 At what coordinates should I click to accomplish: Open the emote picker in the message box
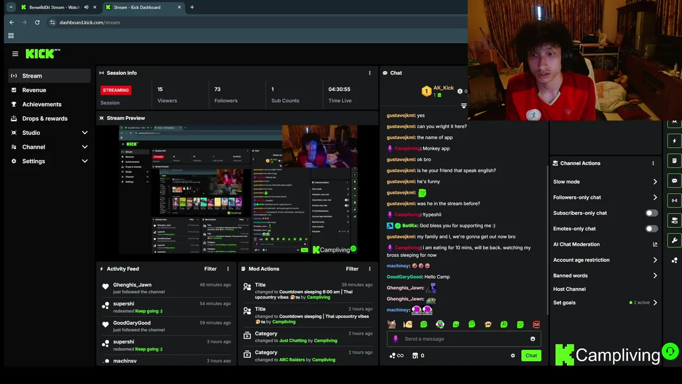(533, 339)
